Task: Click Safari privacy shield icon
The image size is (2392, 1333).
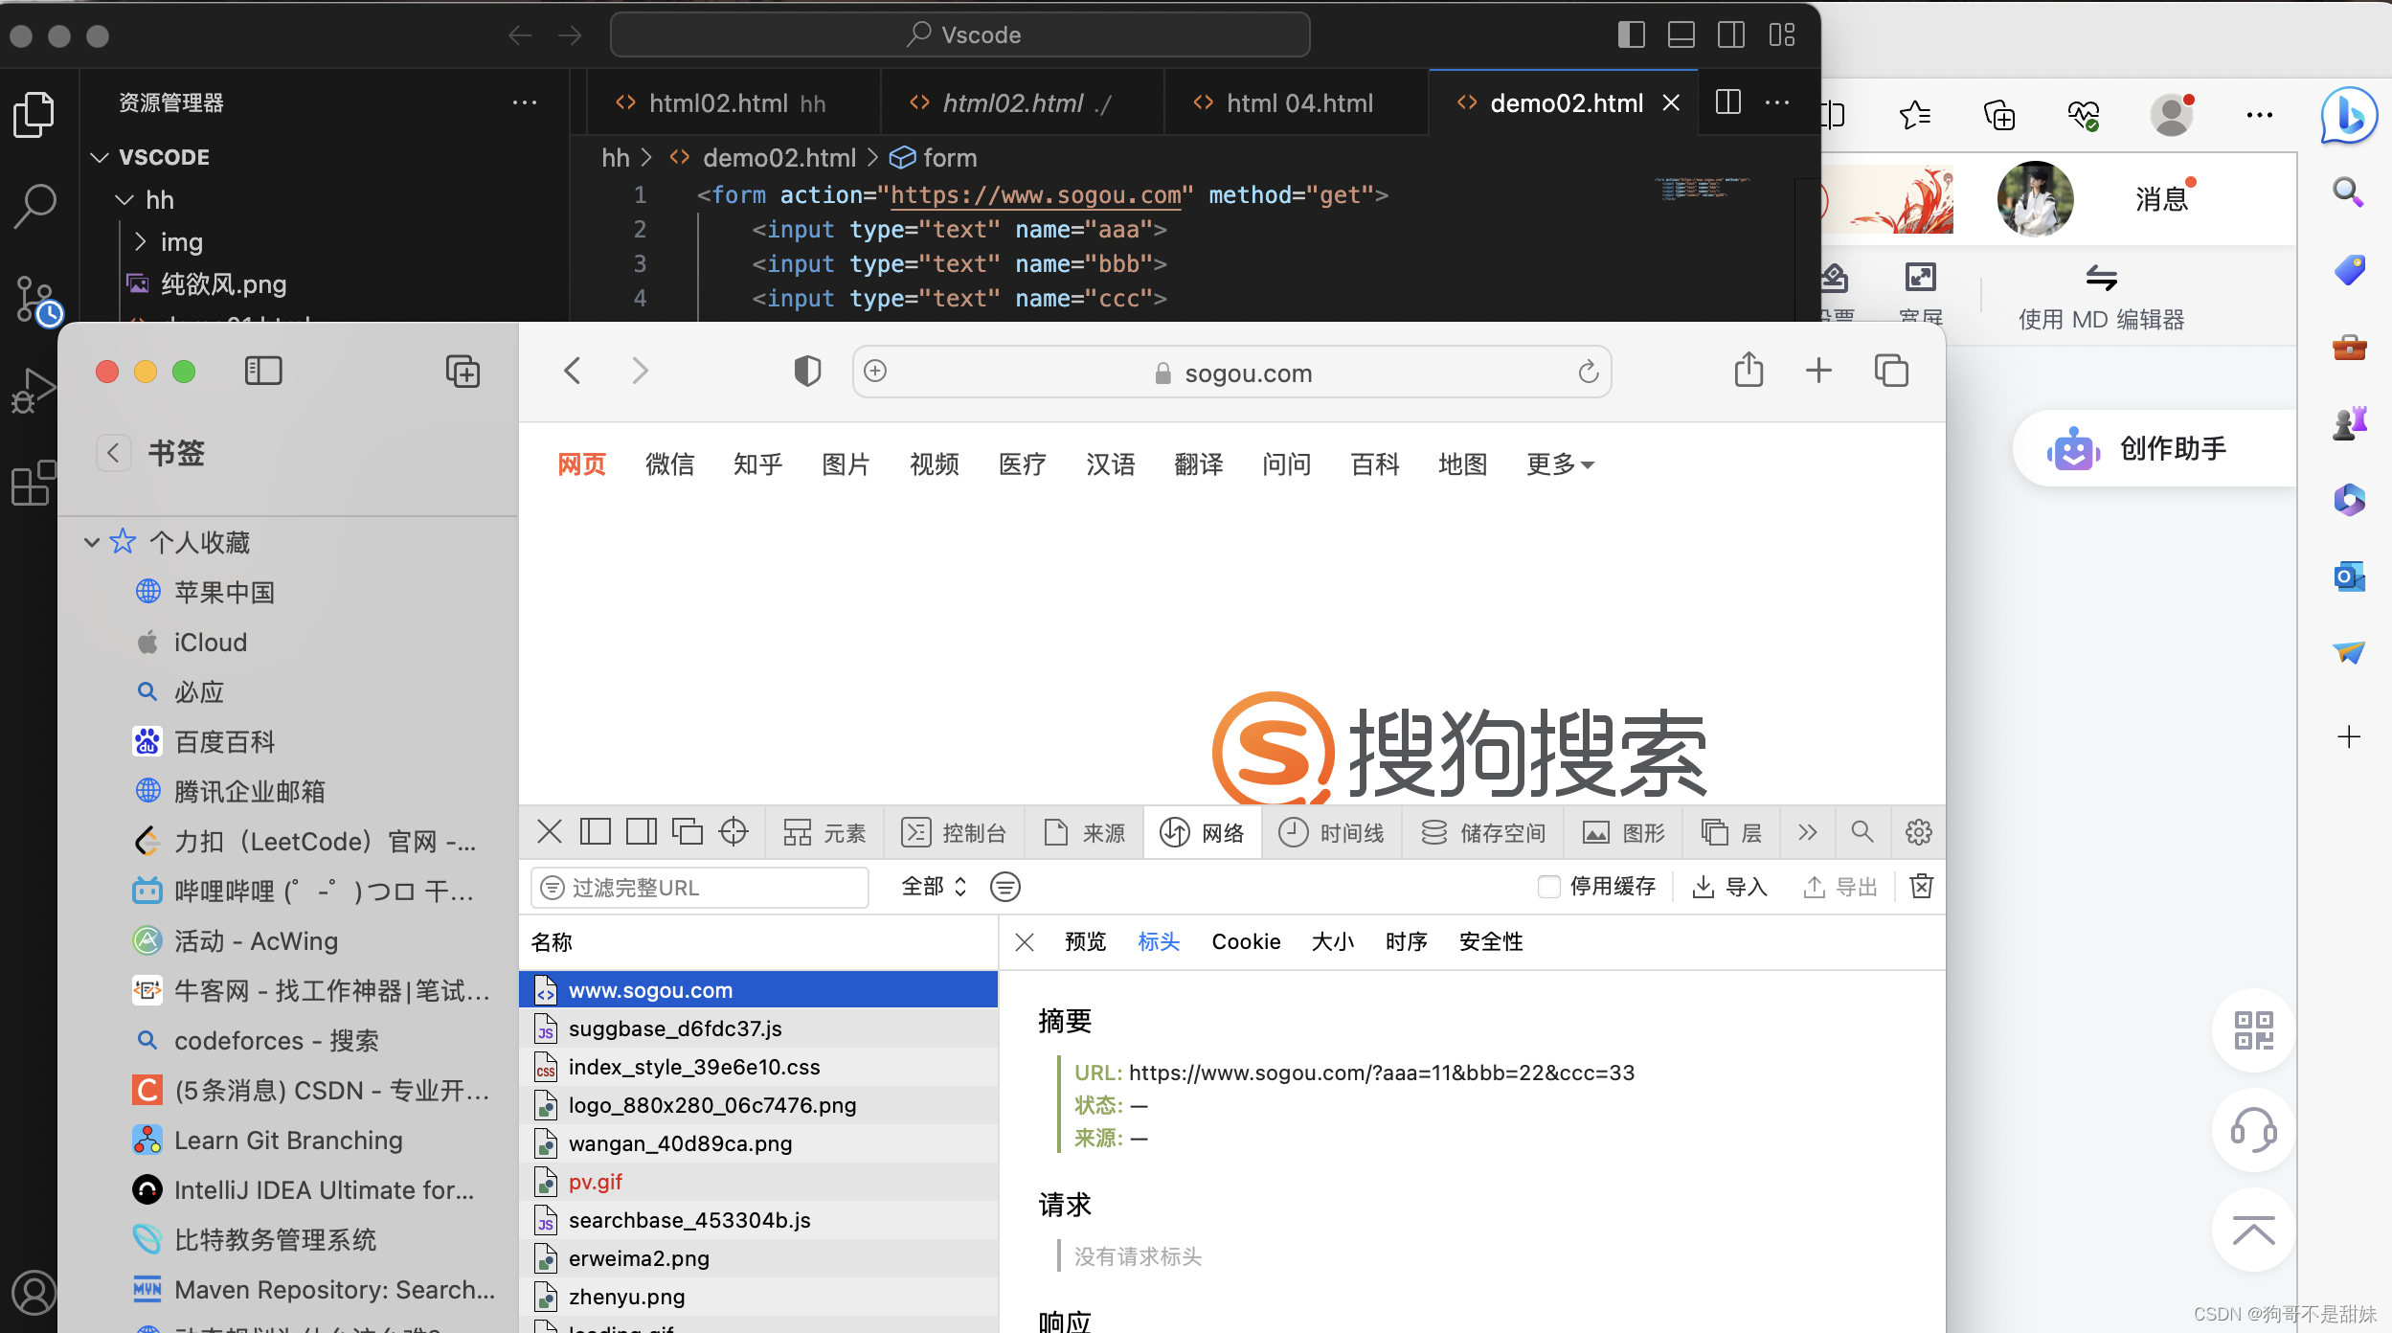Action: pyautogui.click(x=807, y=371)
